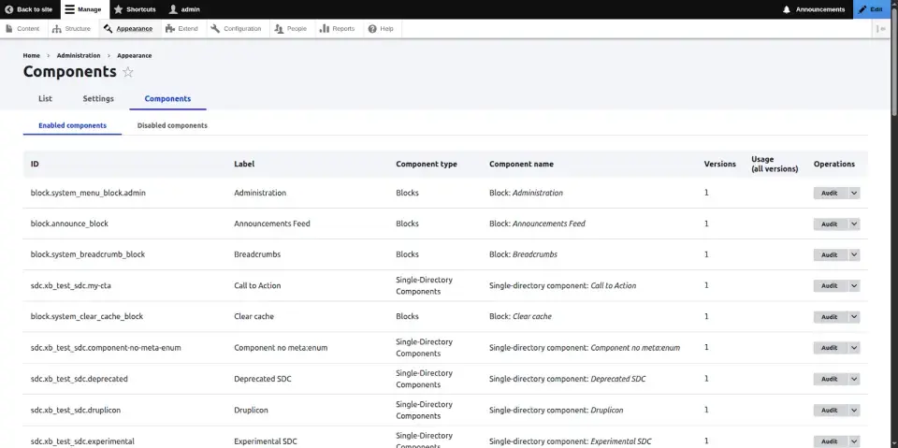Go to Home breadcrumb

pos(32,55)
